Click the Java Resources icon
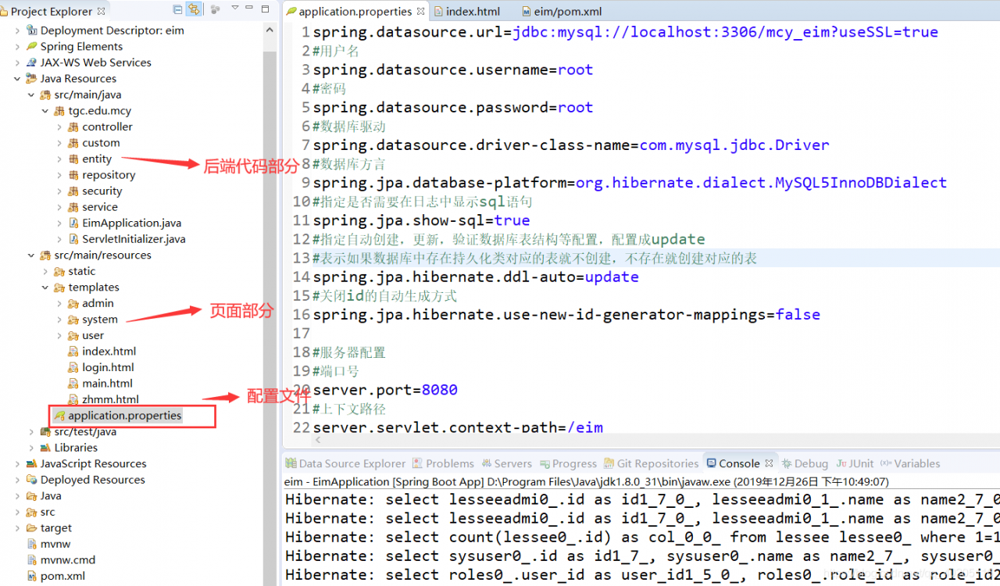 31,79
